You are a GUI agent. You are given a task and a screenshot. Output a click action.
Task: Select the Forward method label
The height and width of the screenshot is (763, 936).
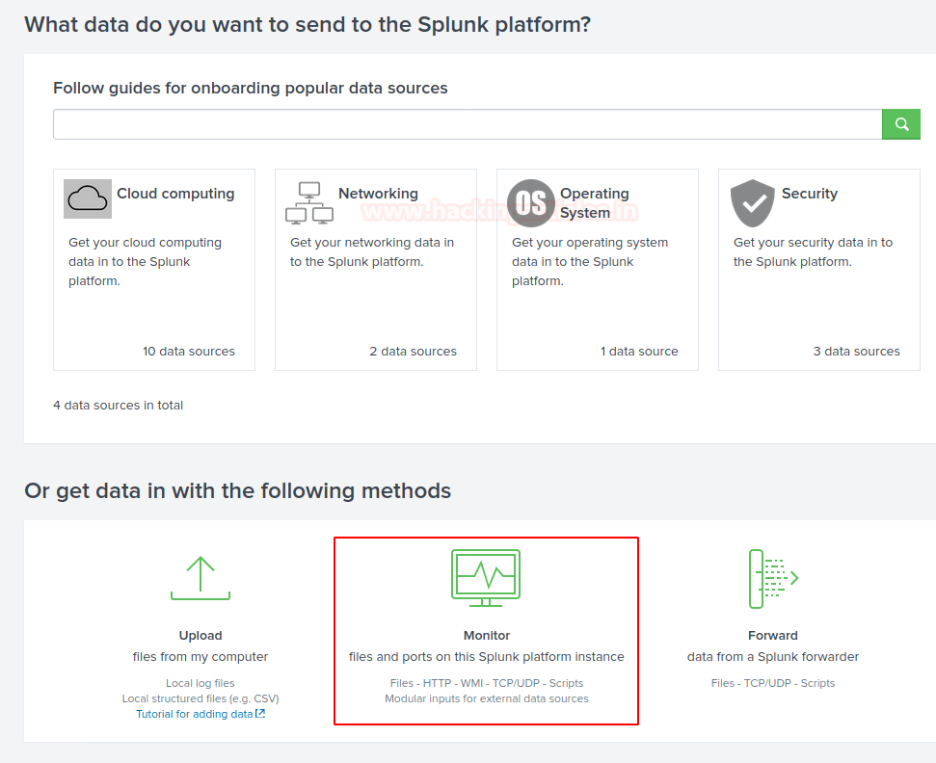pos(773,636)
